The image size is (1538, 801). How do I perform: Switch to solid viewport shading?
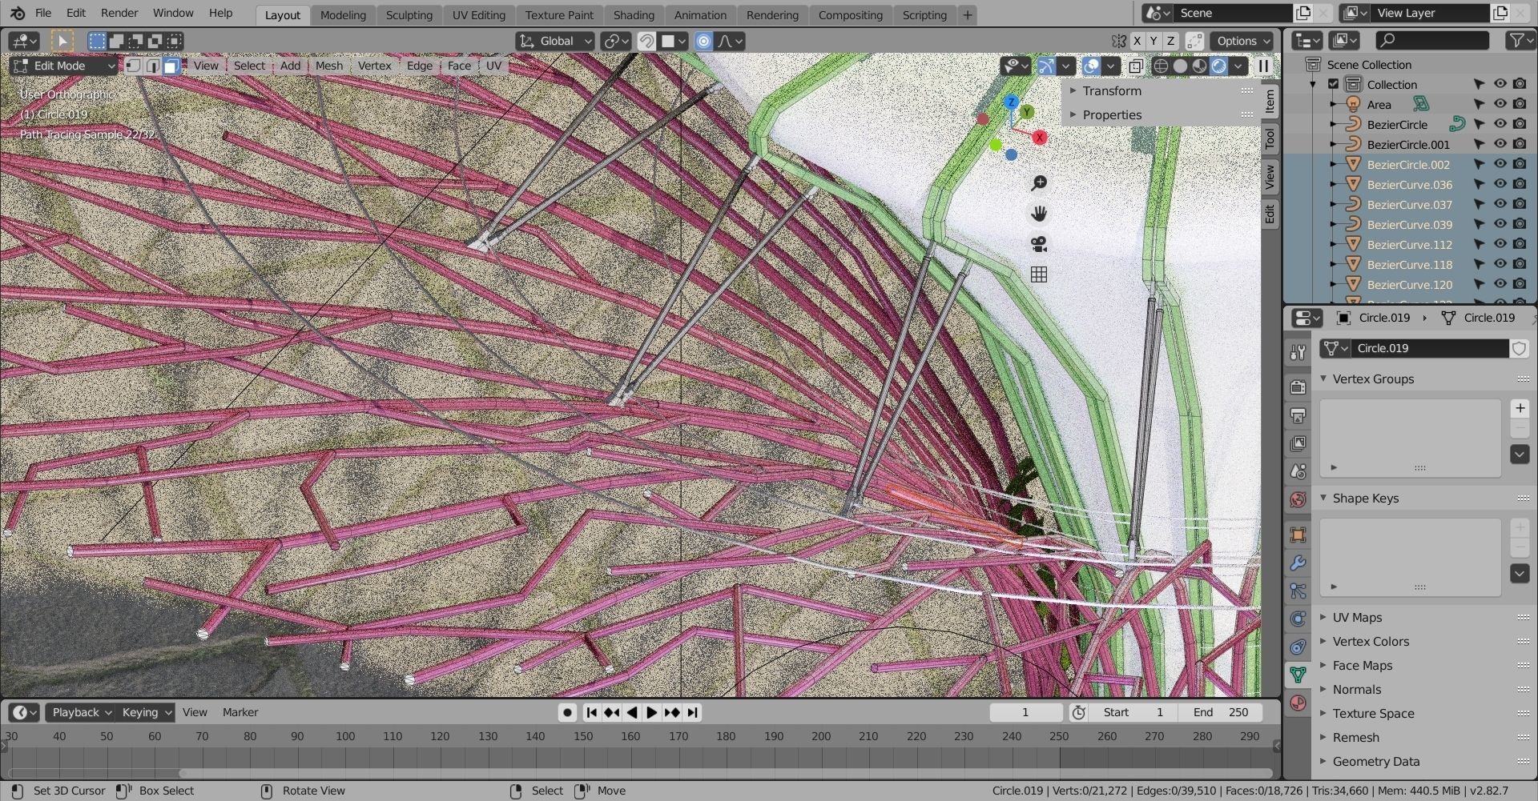point(1180,66)
